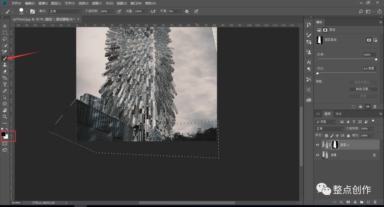Viewport: 384px width, 207px height.
Task: Open layer filter 类型 dropdown
Action: (325, 122)
